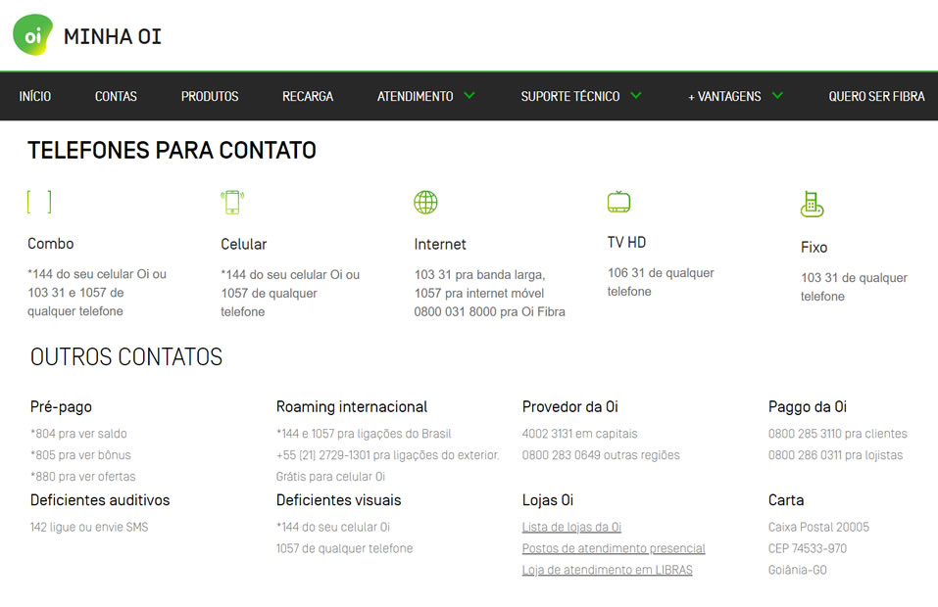Select the TV HD section title
Screen dimensions: 938x607
pyautogui.click(x=626, y=242)
